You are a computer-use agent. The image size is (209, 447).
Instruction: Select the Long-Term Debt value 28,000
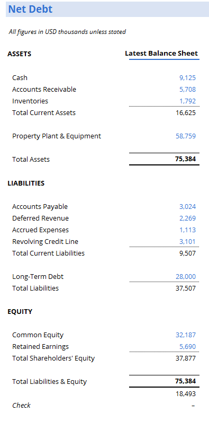(186, 276)
